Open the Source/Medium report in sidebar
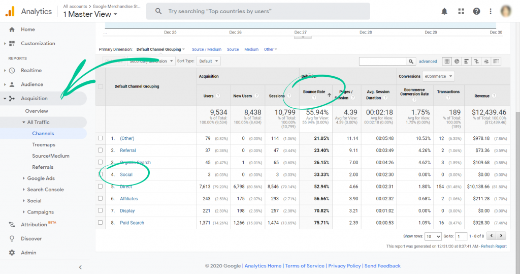The image size is (520, 274). (x=51, y=156)
